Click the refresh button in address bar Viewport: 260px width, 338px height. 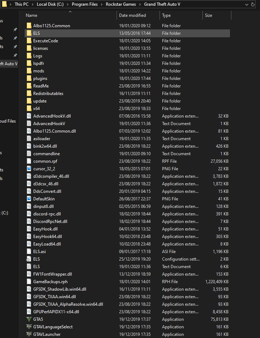click(x=253, y=4)
